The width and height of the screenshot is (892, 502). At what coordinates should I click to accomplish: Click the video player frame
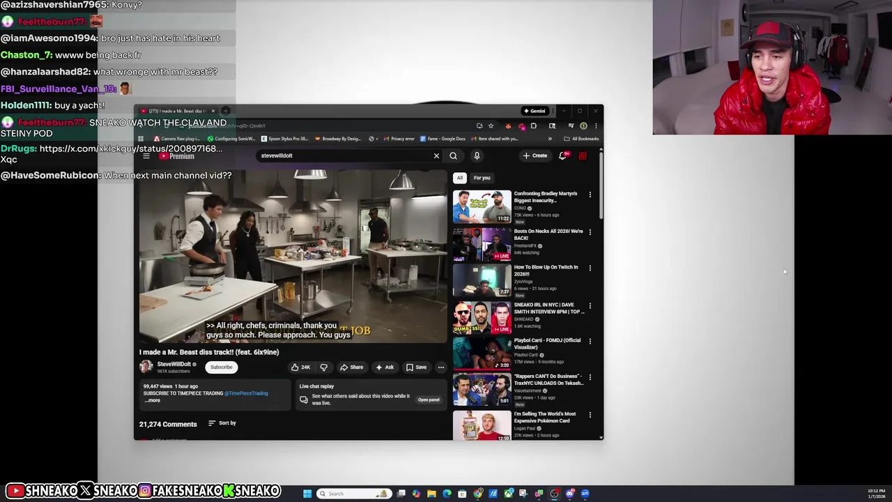click(293, 255)
